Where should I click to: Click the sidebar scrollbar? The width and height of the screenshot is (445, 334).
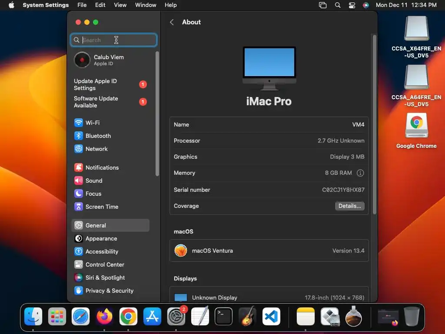tap(157, 114)
